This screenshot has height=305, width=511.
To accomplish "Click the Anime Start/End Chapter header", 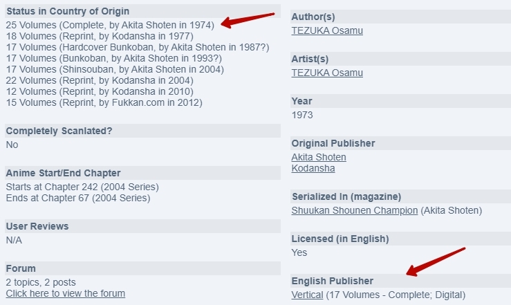I will pos(63,173).
